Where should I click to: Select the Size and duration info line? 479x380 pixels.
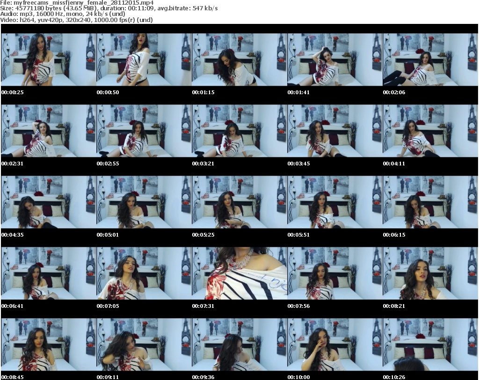[109, 8]
